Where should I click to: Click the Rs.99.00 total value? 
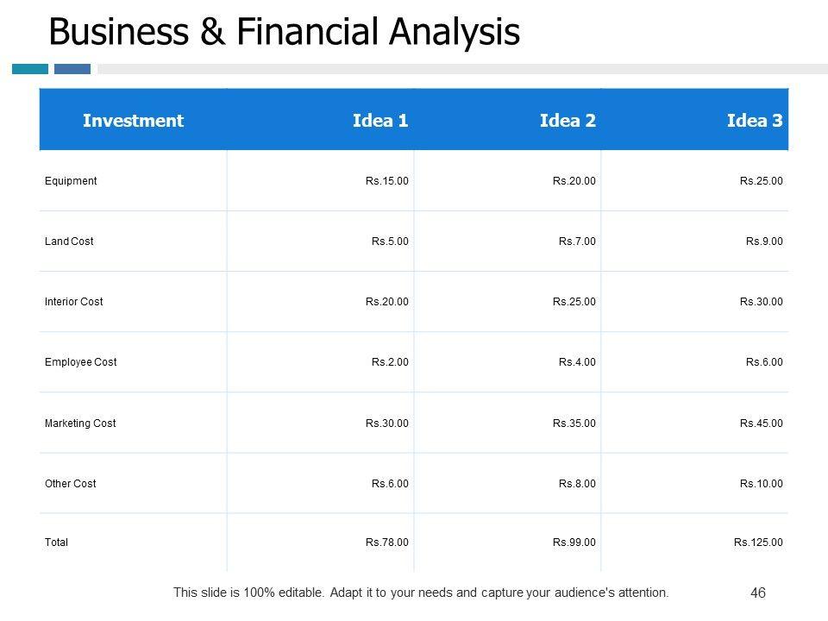(574, 543)
